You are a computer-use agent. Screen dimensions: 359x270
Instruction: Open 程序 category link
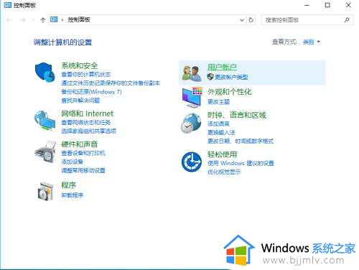pos(68,185)
